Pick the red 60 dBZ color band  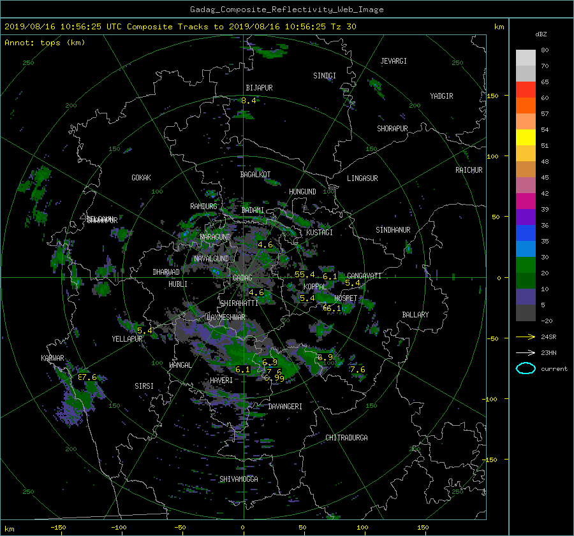pyautogui.click(x=526, y=90)
